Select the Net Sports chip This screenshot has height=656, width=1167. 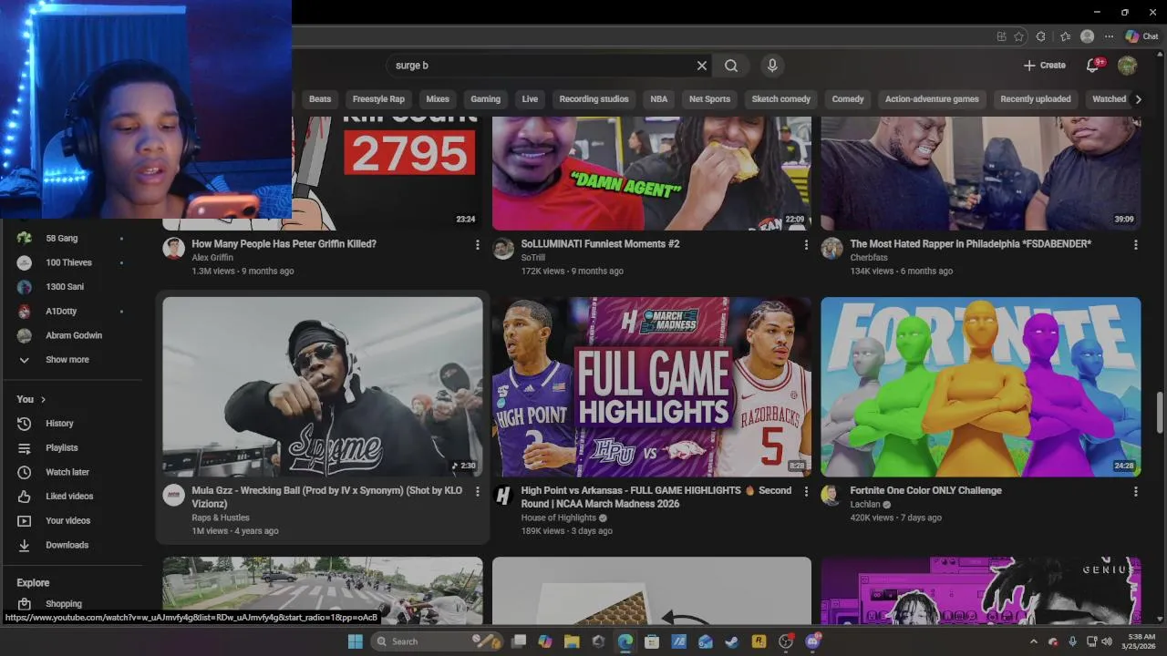tap(709, 99)
